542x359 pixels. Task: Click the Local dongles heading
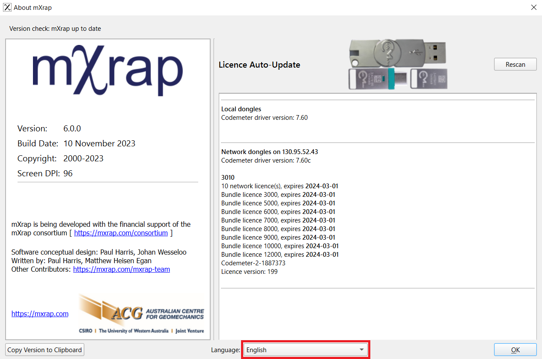tap(241, 109)
